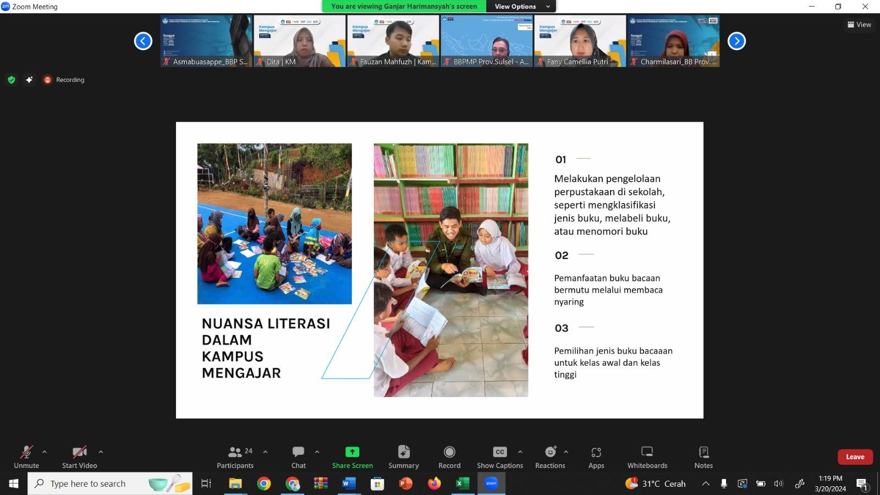The height and width of the screenshot is (495, 880).
Task: Open Reactions emoji picker
Action: (x=550, y=457)
